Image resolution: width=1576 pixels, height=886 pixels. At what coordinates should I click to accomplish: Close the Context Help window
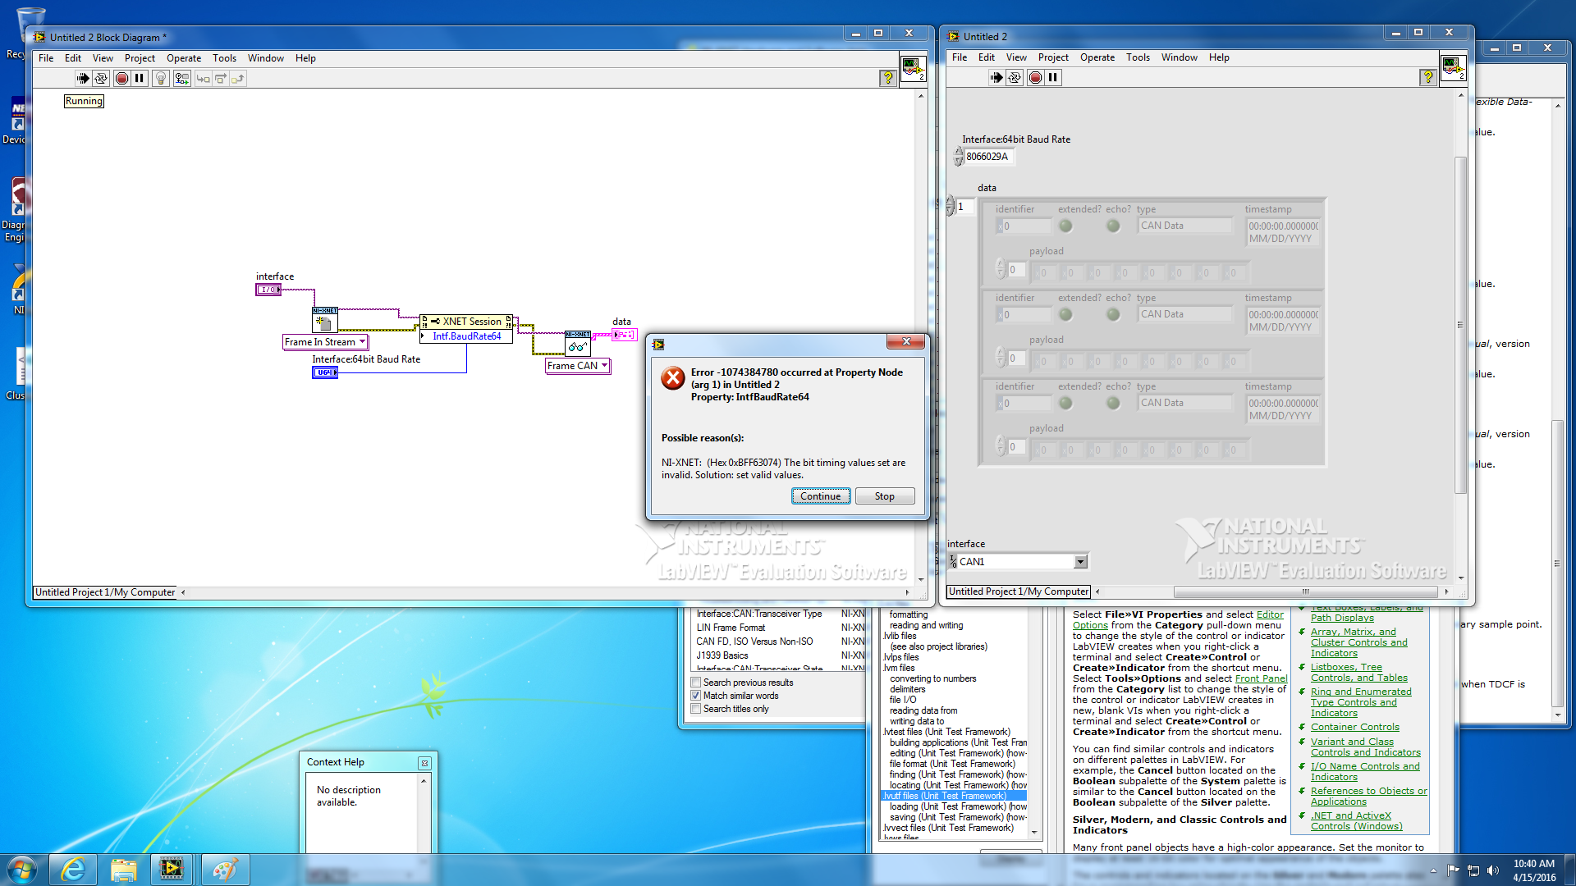pyautogui.click(x=424, y=763)
